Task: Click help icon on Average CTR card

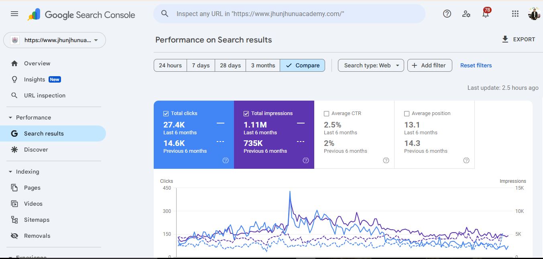Action: [386, 160]
